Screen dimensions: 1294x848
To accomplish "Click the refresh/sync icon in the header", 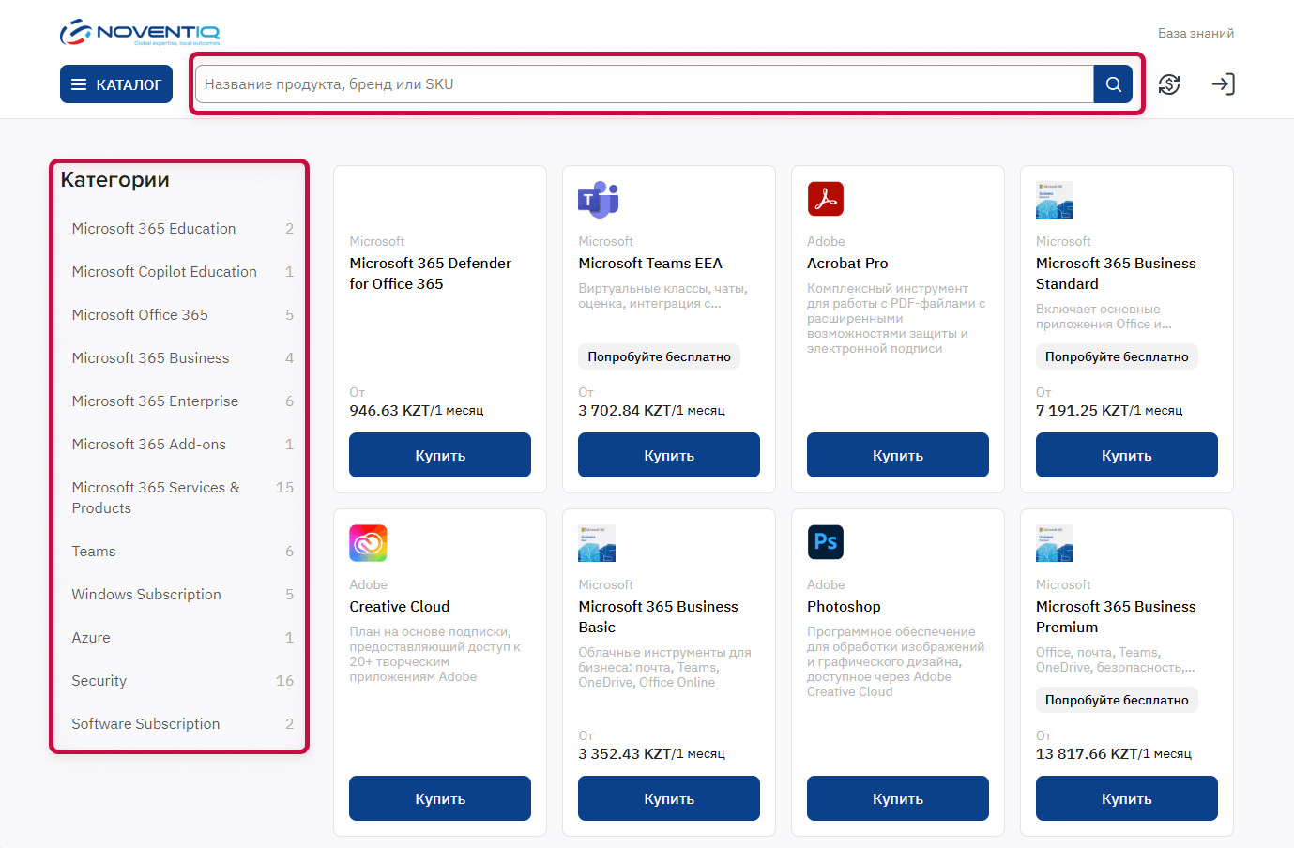I will 1169,83.
